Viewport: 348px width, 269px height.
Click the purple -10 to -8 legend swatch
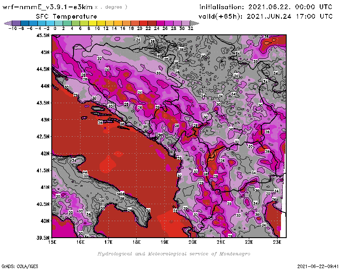point(17,23)
